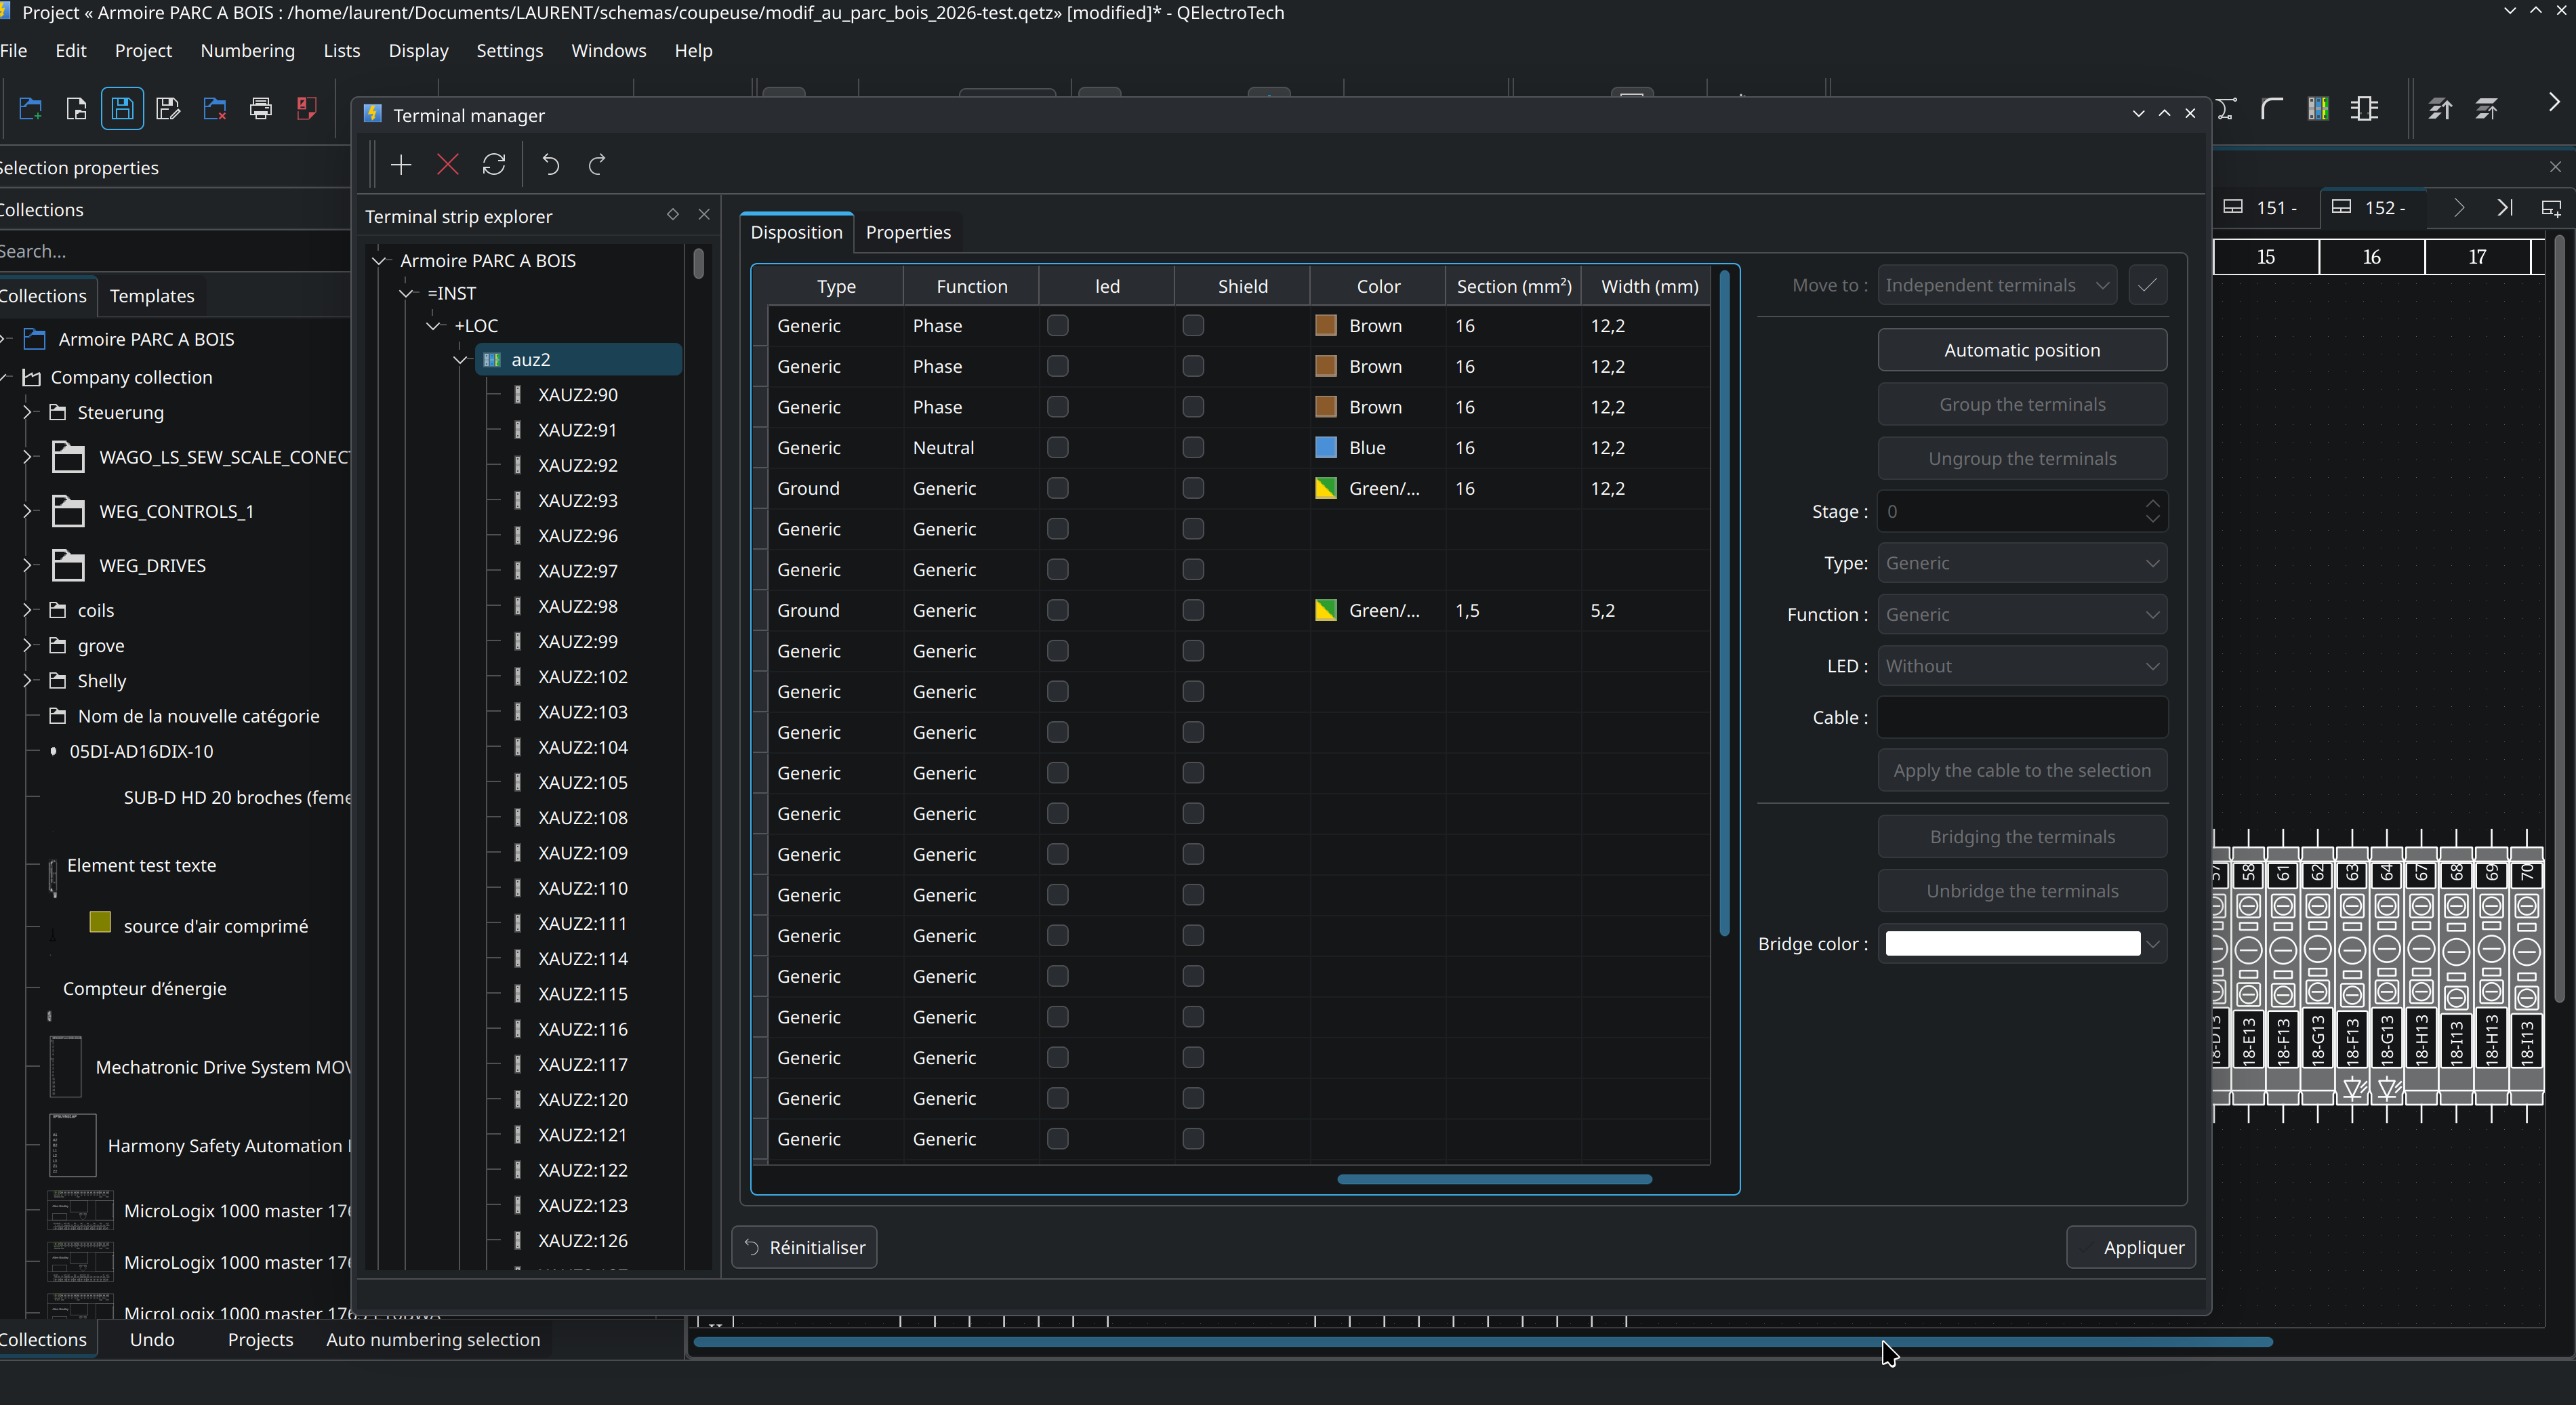Open the LED dropdown showing Without

2022,666
